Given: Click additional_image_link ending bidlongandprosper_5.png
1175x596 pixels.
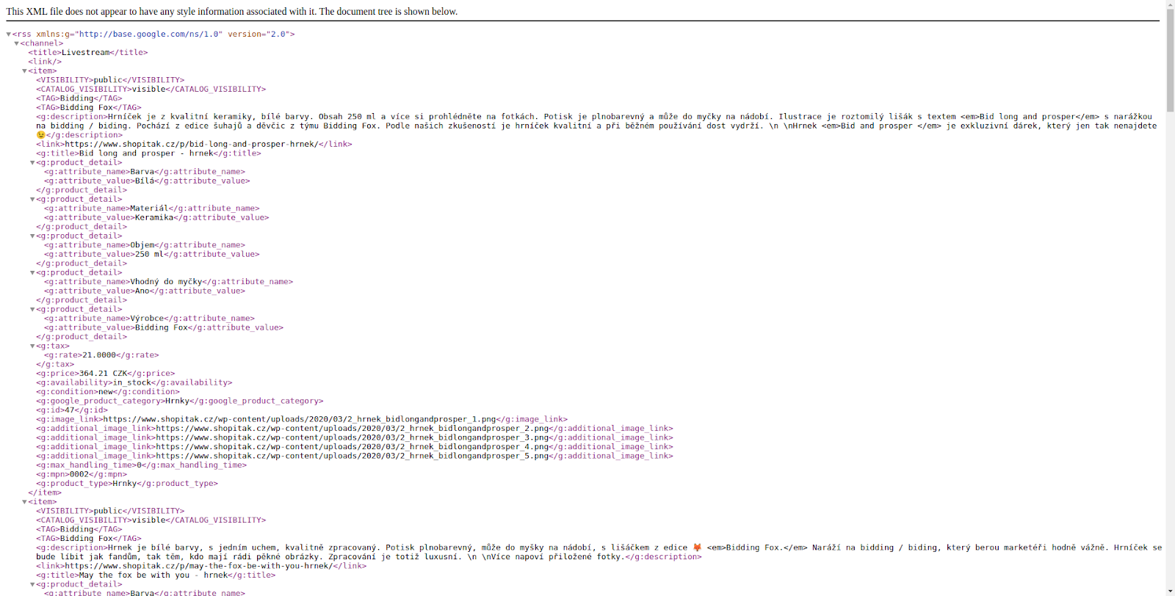Looking at the screenshot, I should (x=355, y=456).
